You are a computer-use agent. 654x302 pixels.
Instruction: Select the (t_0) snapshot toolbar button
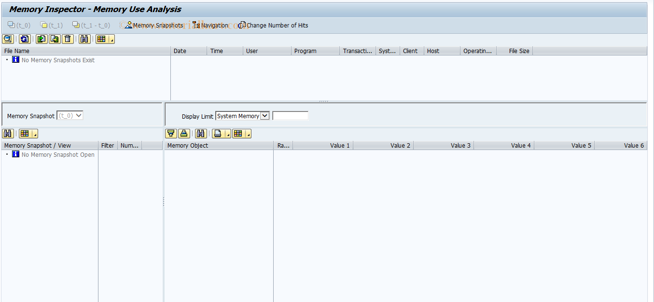(19, 25)
